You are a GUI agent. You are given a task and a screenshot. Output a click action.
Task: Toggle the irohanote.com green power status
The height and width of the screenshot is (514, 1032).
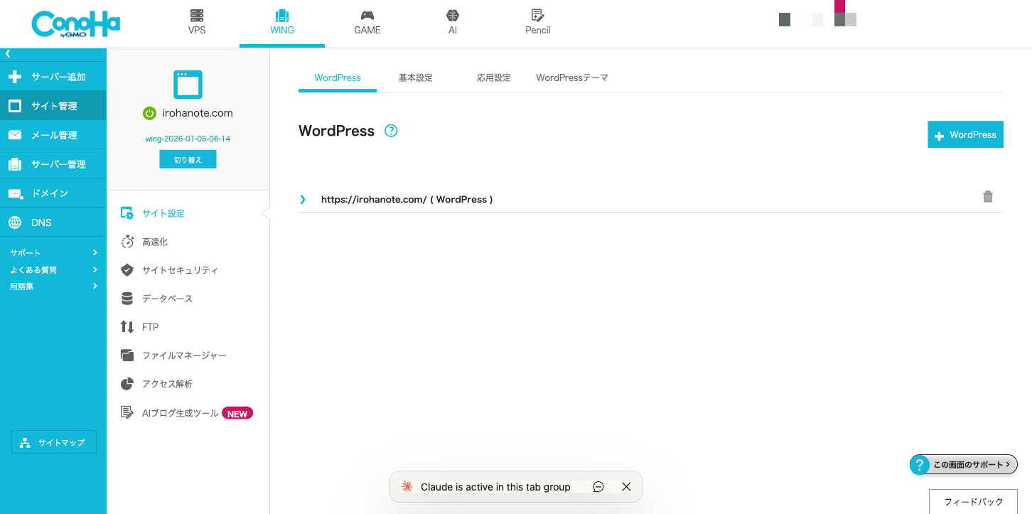point(149,113)
